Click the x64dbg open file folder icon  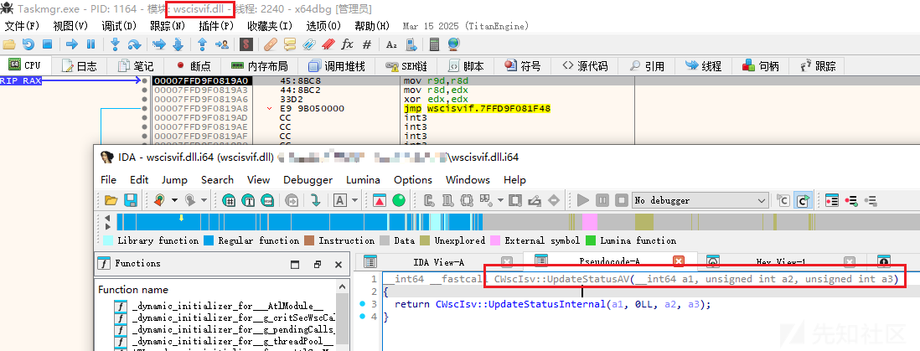tap(9, 44)
